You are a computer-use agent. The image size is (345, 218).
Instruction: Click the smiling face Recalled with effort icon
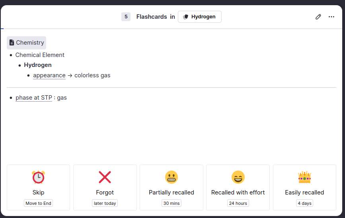click(238, 177)
